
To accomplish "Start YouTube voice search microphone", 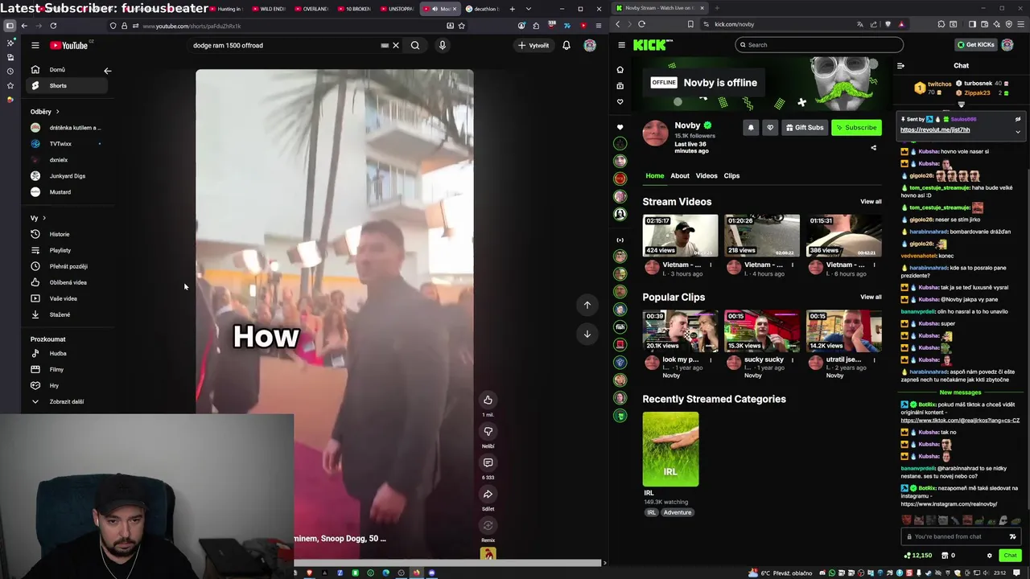I will [442, 45].
